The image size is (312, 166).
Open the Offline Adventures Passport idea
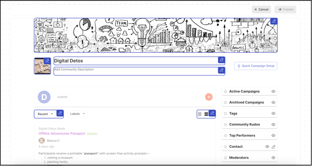[62, 133]
